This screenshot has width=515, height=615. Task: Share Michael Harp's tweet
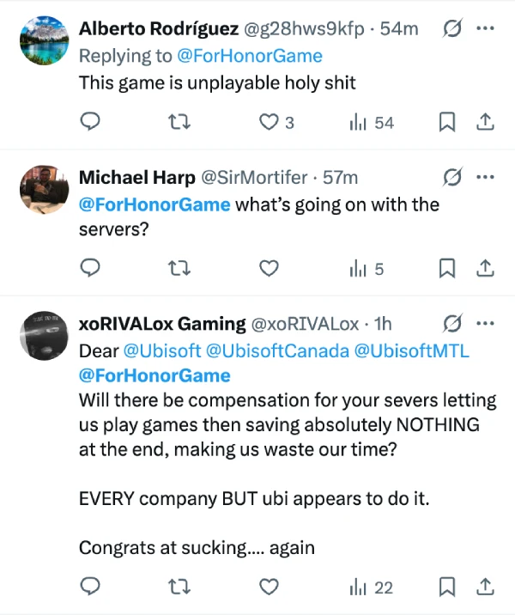tap(485, 270)
